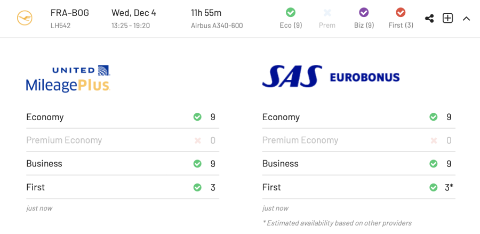Select the MileagePlus Business row
Screen dimensions: 480x234
122,164
